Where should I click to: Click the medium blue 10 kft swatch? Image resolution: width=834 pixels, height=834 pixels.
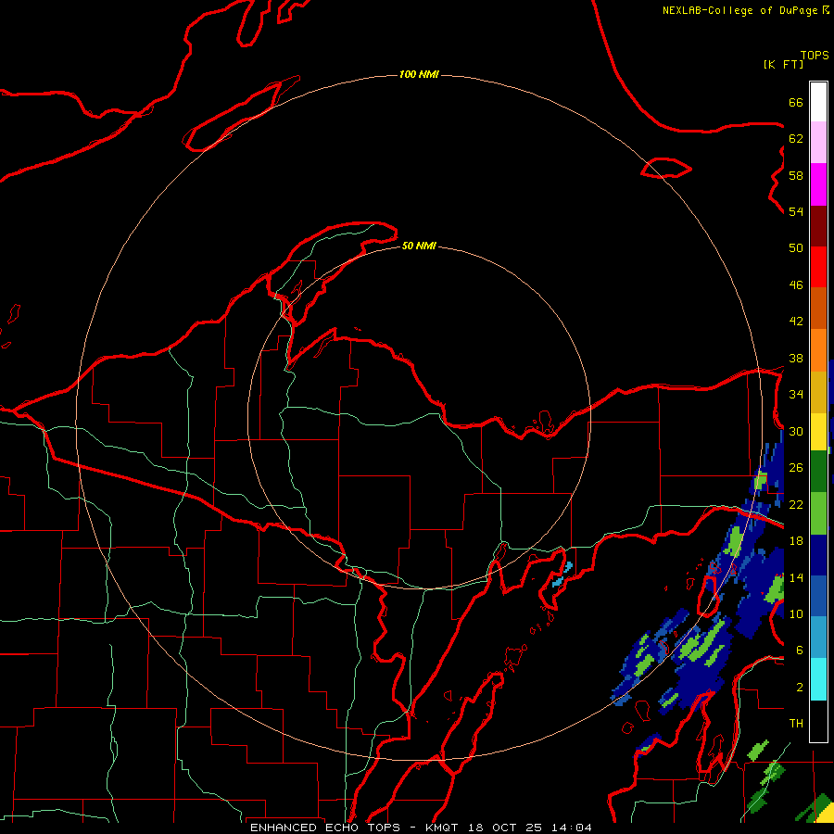coord(818,596)
